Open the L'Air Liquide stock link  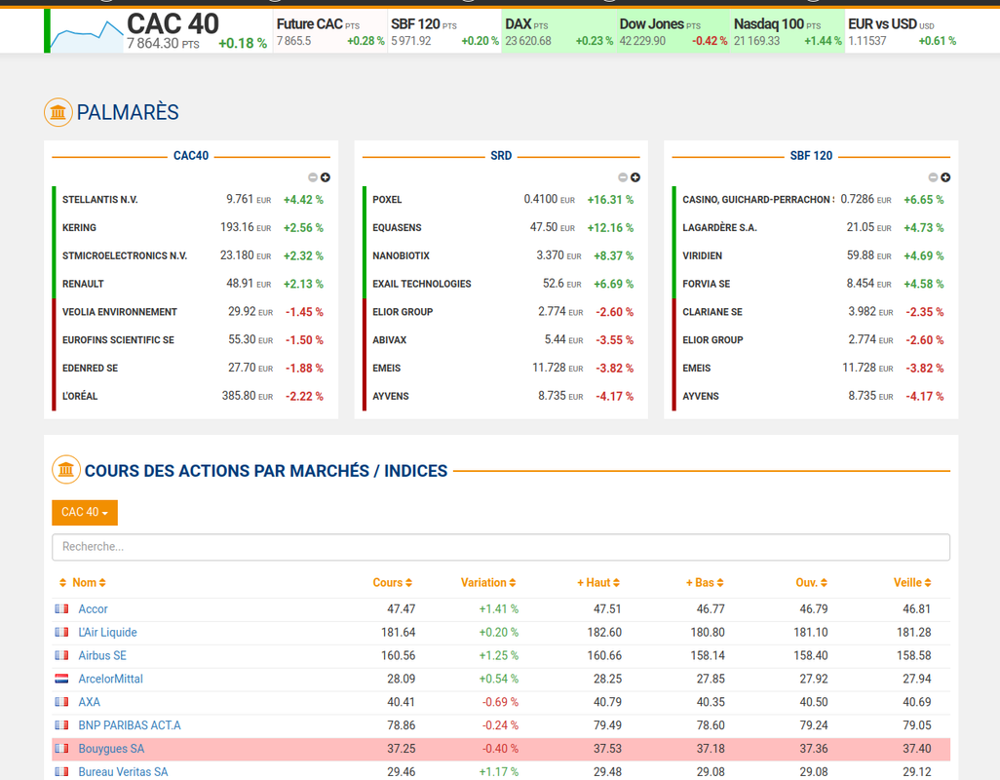coord(108,632)
